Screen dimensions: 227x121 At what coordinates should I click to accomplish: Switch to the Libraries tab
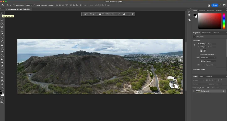point(216,33)
